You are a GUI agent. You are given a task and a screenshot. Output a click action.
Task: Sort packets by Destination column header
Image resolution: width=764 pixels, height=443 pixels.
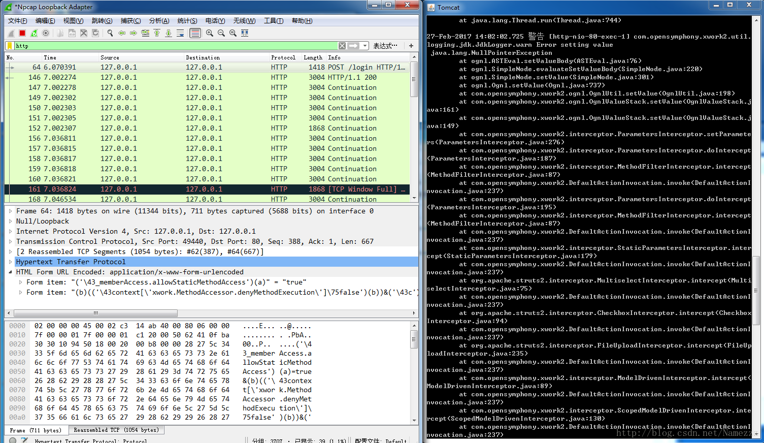point(226,57)
